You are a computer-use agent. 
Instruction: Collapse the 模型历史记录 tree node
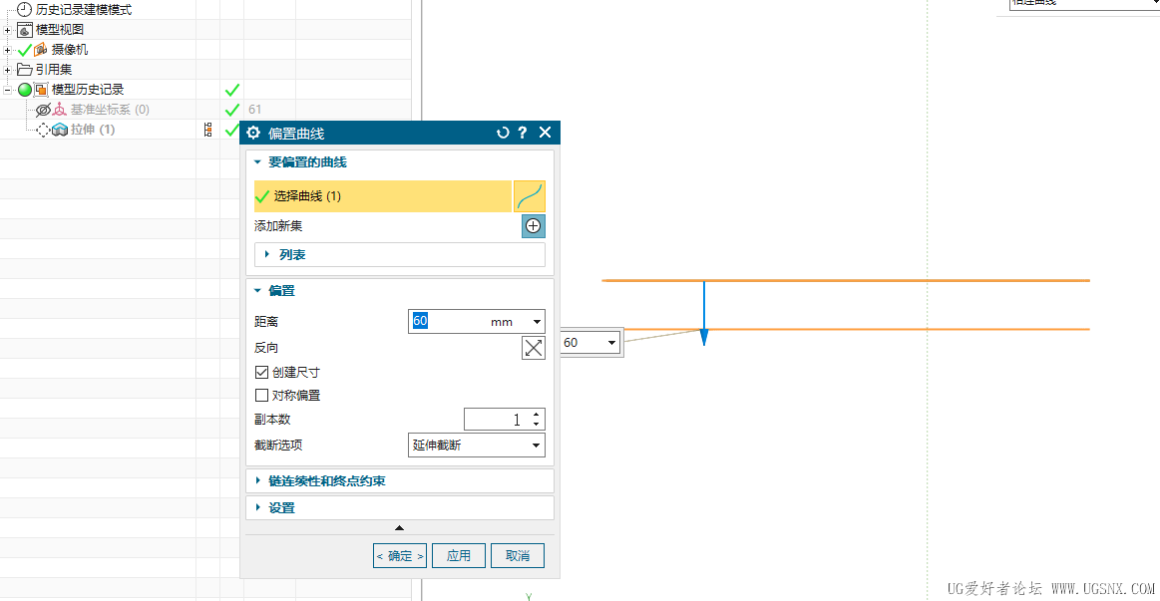pos(7,90)
